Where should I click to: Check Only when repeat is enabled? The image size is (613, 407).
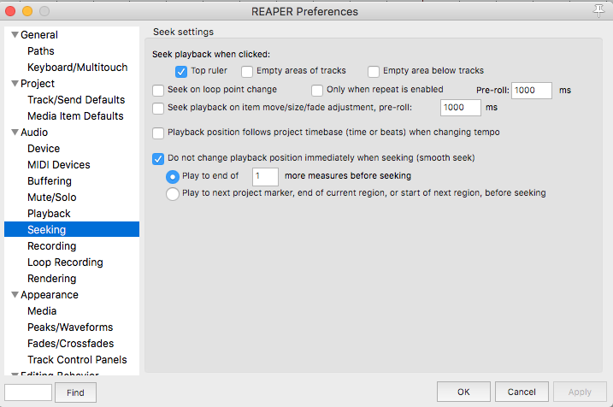[317, 90]
